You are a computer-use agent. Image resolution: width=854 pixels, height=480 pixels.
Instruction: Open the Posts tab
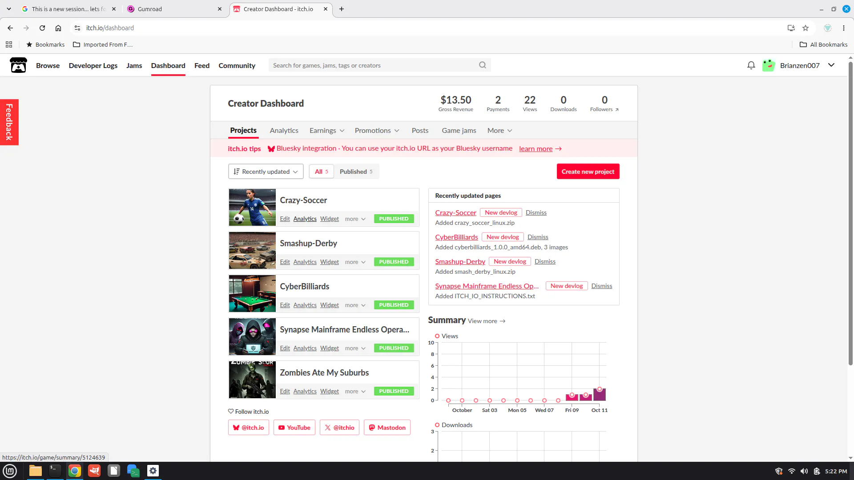click(420, 131)
